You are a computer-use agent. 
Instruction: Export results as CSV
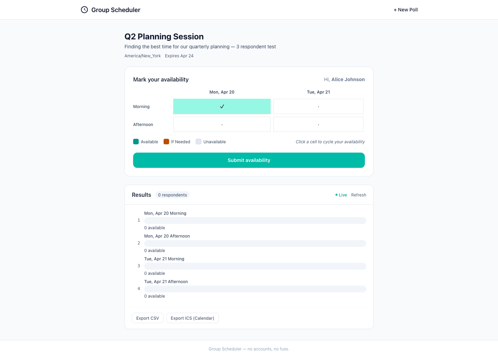[148, 318]
